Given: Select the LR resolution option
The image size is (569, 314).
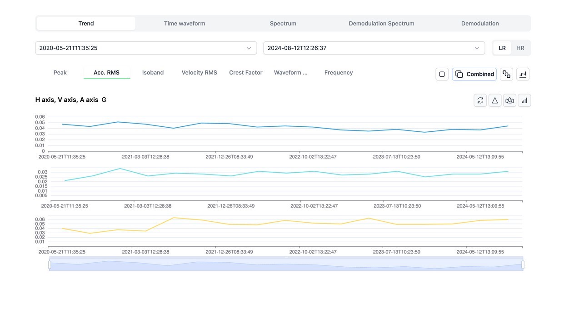Looking at the screenshot, I should [x=502, y=48].
